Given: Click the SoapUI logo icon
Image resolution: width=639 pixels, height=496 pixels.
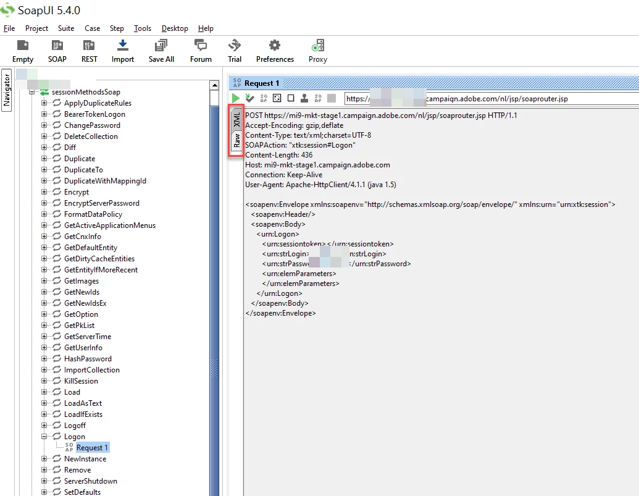Looking at the screenshot, I should click(7, 10).
